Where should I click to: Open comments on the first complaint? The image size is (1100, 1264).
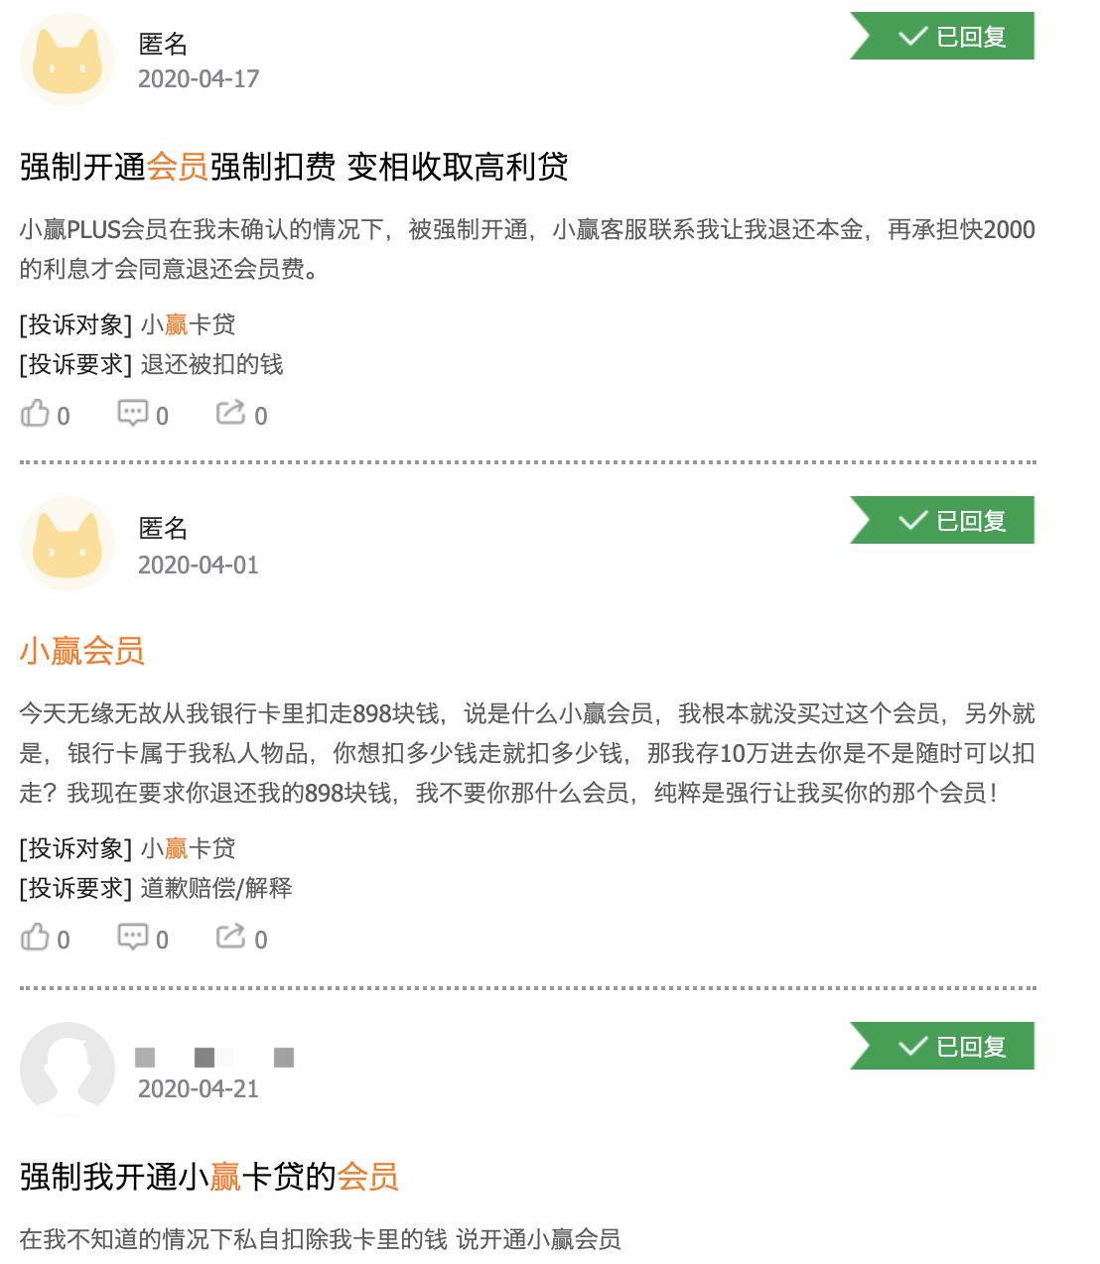(134, 414)
